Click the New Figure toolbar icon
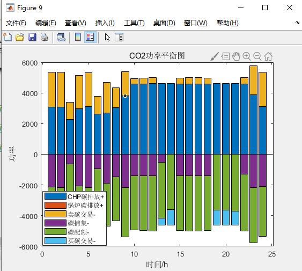302x271 pixels. pos(8,37)
